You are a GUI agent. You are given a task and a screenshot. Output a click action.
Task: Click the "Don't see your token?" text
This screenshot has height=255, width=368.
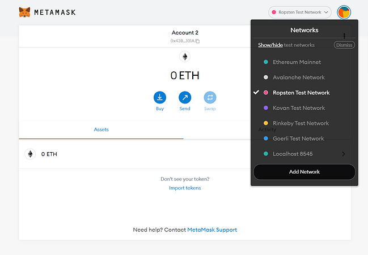[185, 179]
